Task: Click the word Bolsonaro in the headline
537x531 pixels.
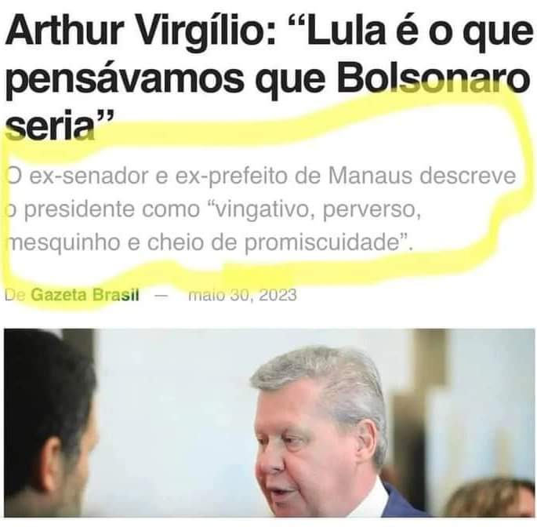Action: (x=434, y=78)
